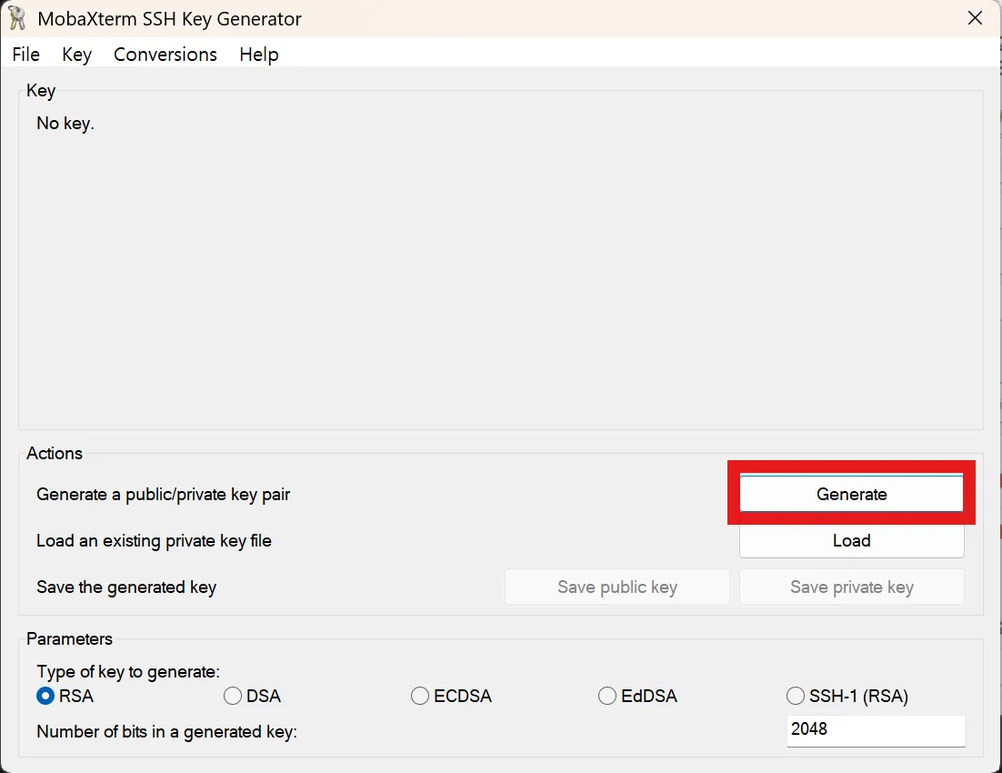
Task: Select the SSH-1 (RSA) key type
Action: click(x=847, y=696)
